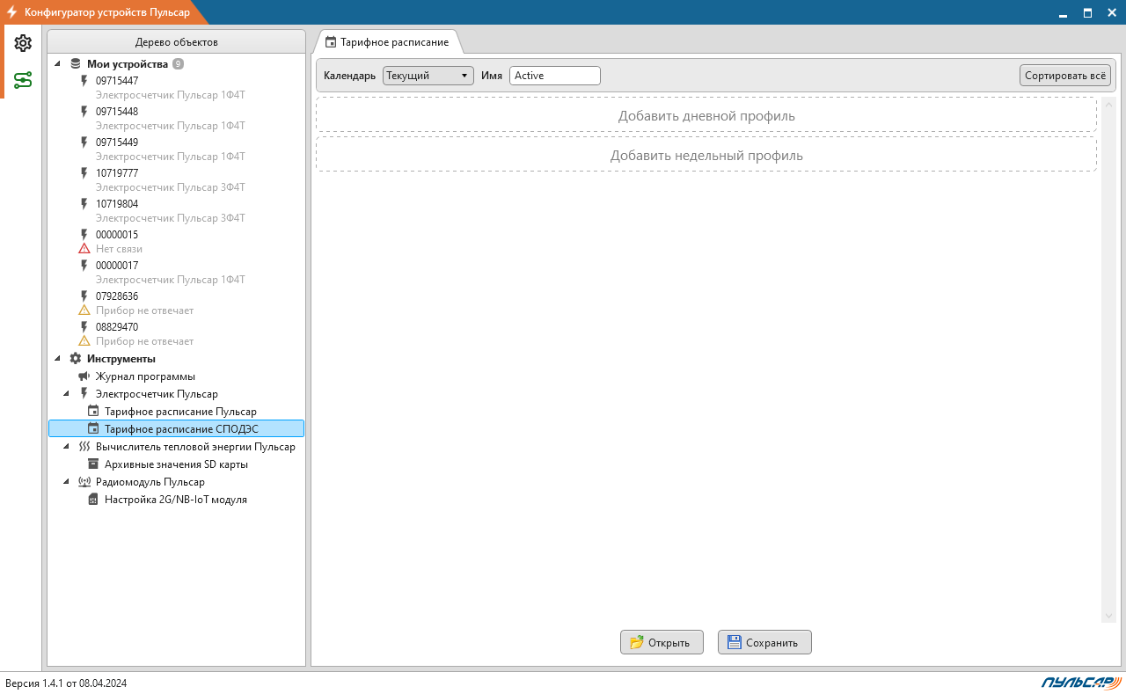Click the lightning icon of device 10719804

click(84, 204)
